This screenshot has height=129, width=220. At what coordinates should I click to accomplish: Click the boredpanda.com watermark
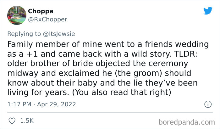(x=187, y=122)
